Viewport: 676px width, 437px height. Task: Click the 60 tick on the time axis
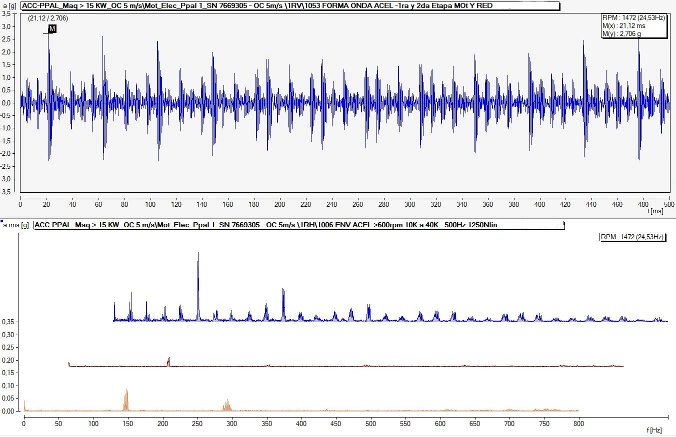click(x=98, y=204)
